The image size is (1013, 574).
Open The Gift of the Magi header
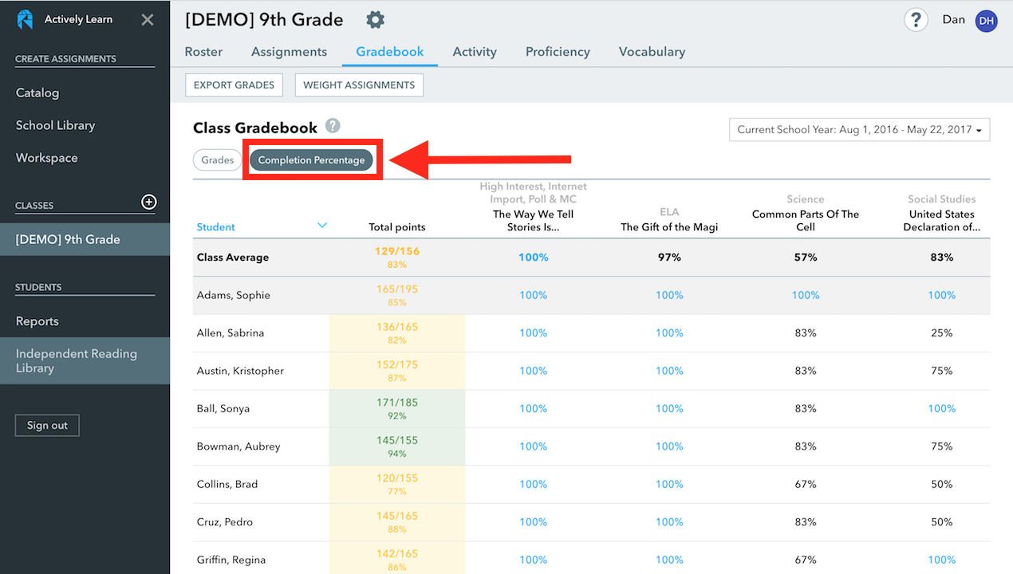(669, 227)
